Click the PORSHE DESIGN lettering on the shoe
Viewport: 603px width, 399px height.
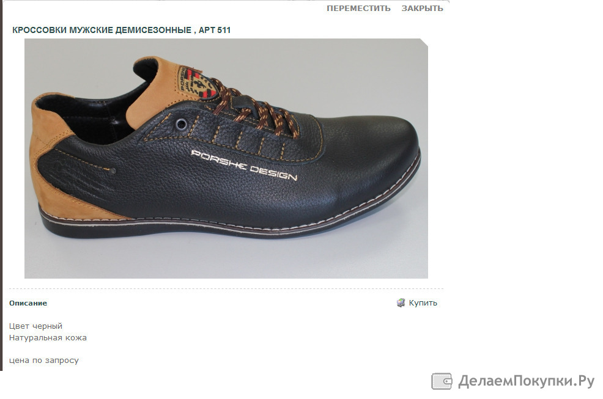click(244, 166)
